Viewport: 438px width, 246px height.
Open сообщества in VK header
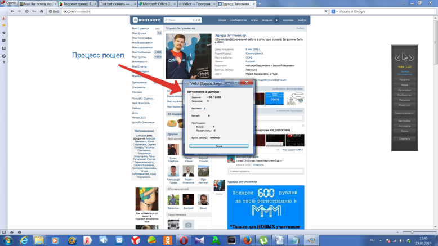pyautogui.click(x=238, y=20)
